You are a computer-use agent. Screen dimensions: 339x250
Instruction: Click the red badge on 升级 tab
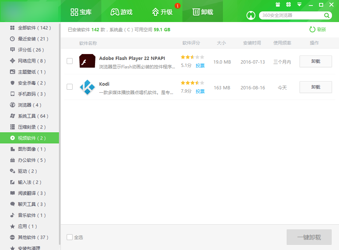click(x=178, y=6)
